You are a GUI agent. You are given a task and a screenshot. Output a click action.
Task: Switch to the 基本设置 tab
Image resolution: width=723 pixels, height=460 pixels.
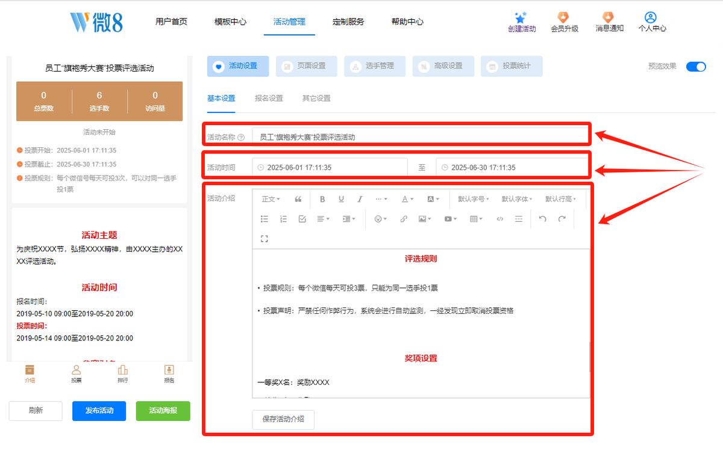221,98
